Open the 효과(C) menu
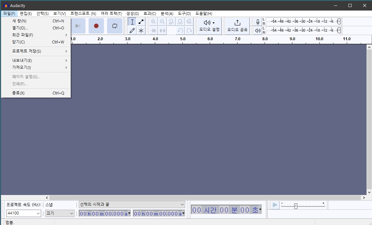 [150, 13]
